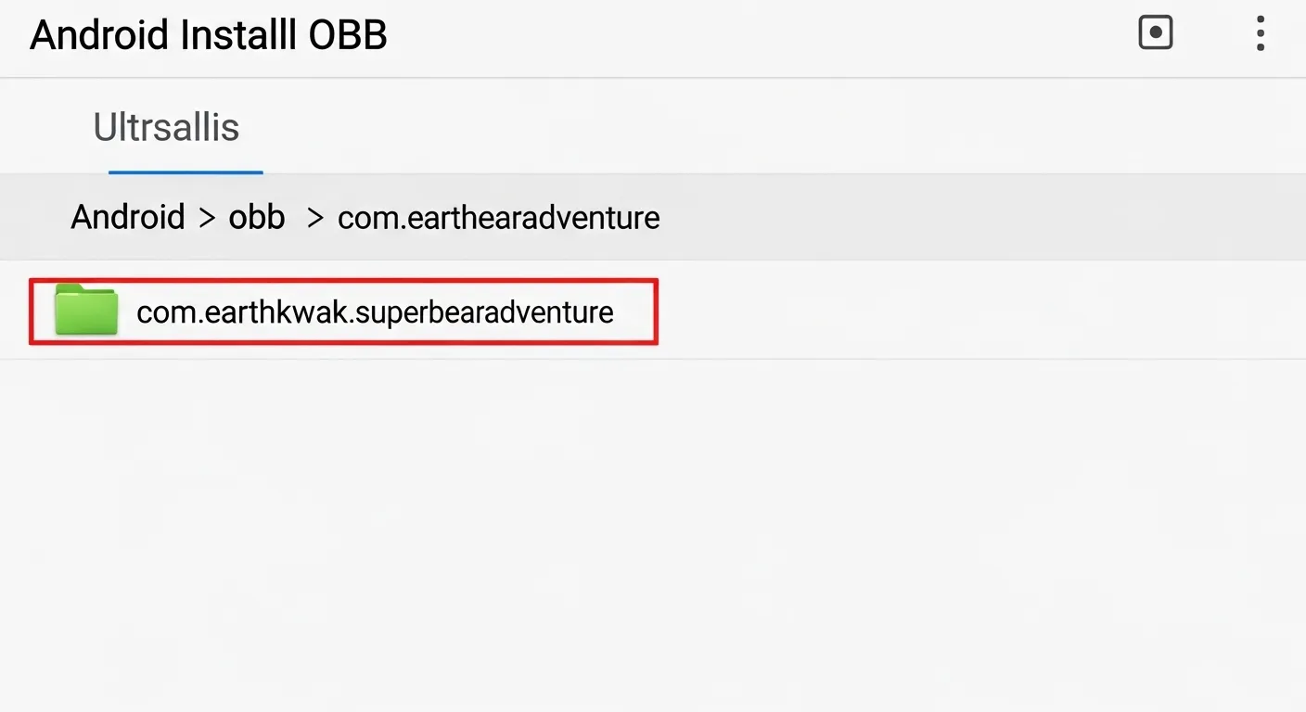
Task: Navigate to the Android breadcrumb folder
Action: point(128,217)
